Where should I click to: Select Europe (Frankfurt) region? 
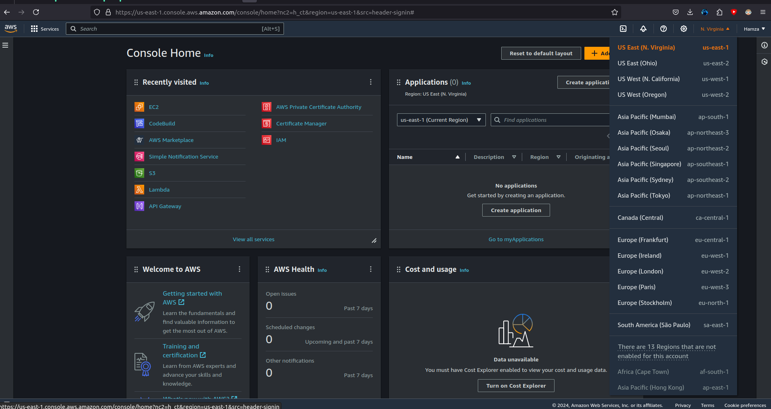(x=673, y=240)
